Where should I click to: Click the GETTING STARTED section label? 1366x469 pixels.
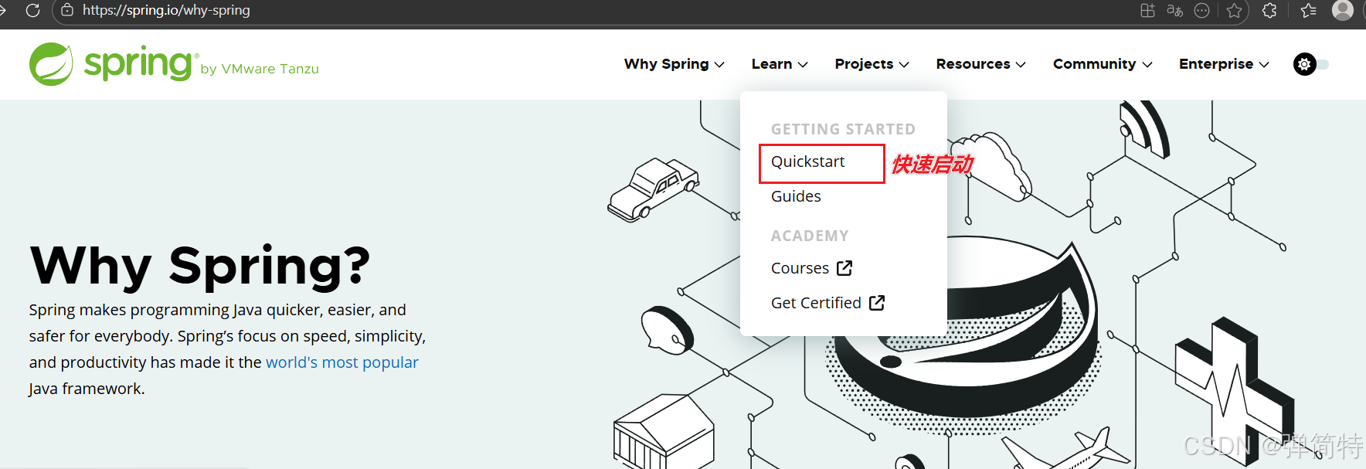point(843,129)
